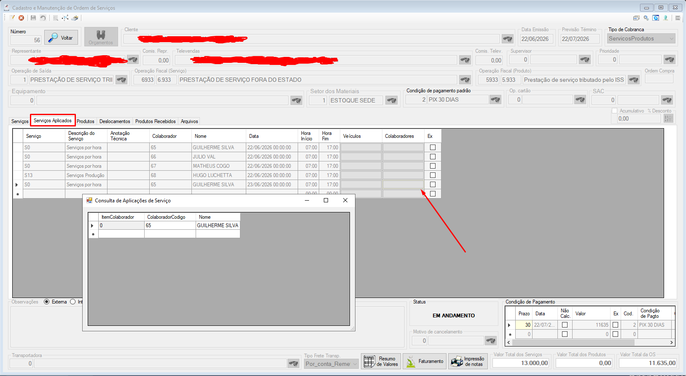Click the grayed search magnifier toolbar icon

pos(55,18)
